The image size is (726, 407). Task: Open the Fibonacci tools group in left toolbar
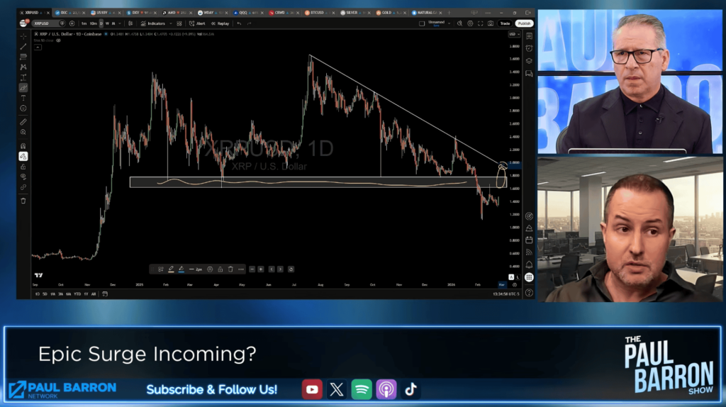pyautogui.click(x=23, y=57)
